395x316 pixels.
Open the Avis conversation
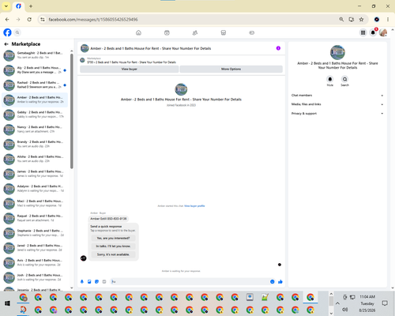tap(35, 262)
